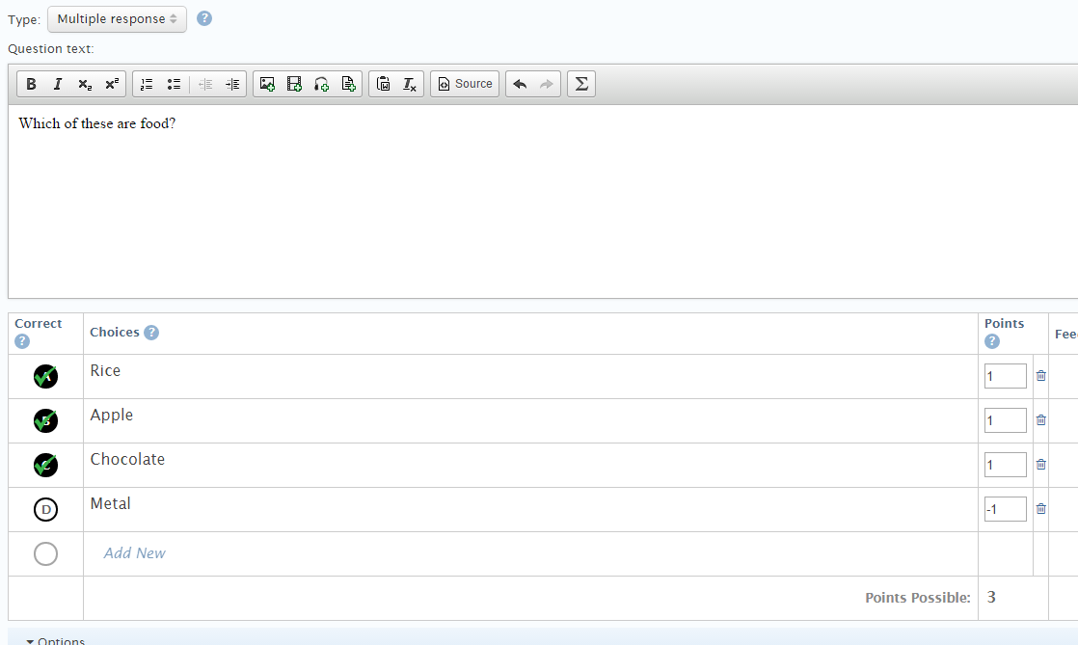
Task: Toggle bold formatting in the editor
Action: pos(31,84)
